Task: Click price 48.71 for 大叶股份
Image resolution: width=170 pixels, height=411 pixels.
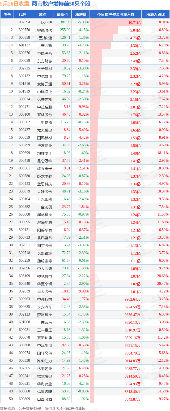Action: pyautogui.click(x=66, y=191)
